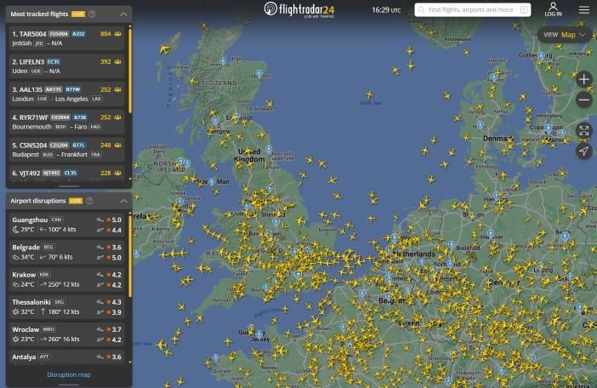Viewport: 597px width, 388px height.
Task: Collapse the Most tracked flights panel
Action: [123, 14]
